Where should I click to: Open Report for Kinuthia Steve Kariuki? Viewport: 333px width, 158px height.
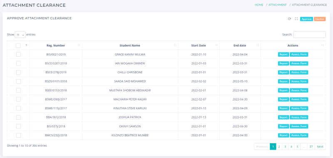point(283,108)
